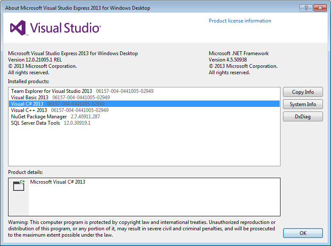Select SQL Server Data Tools entry
Viewport: 331px width, 246px height.
[36, 123]
